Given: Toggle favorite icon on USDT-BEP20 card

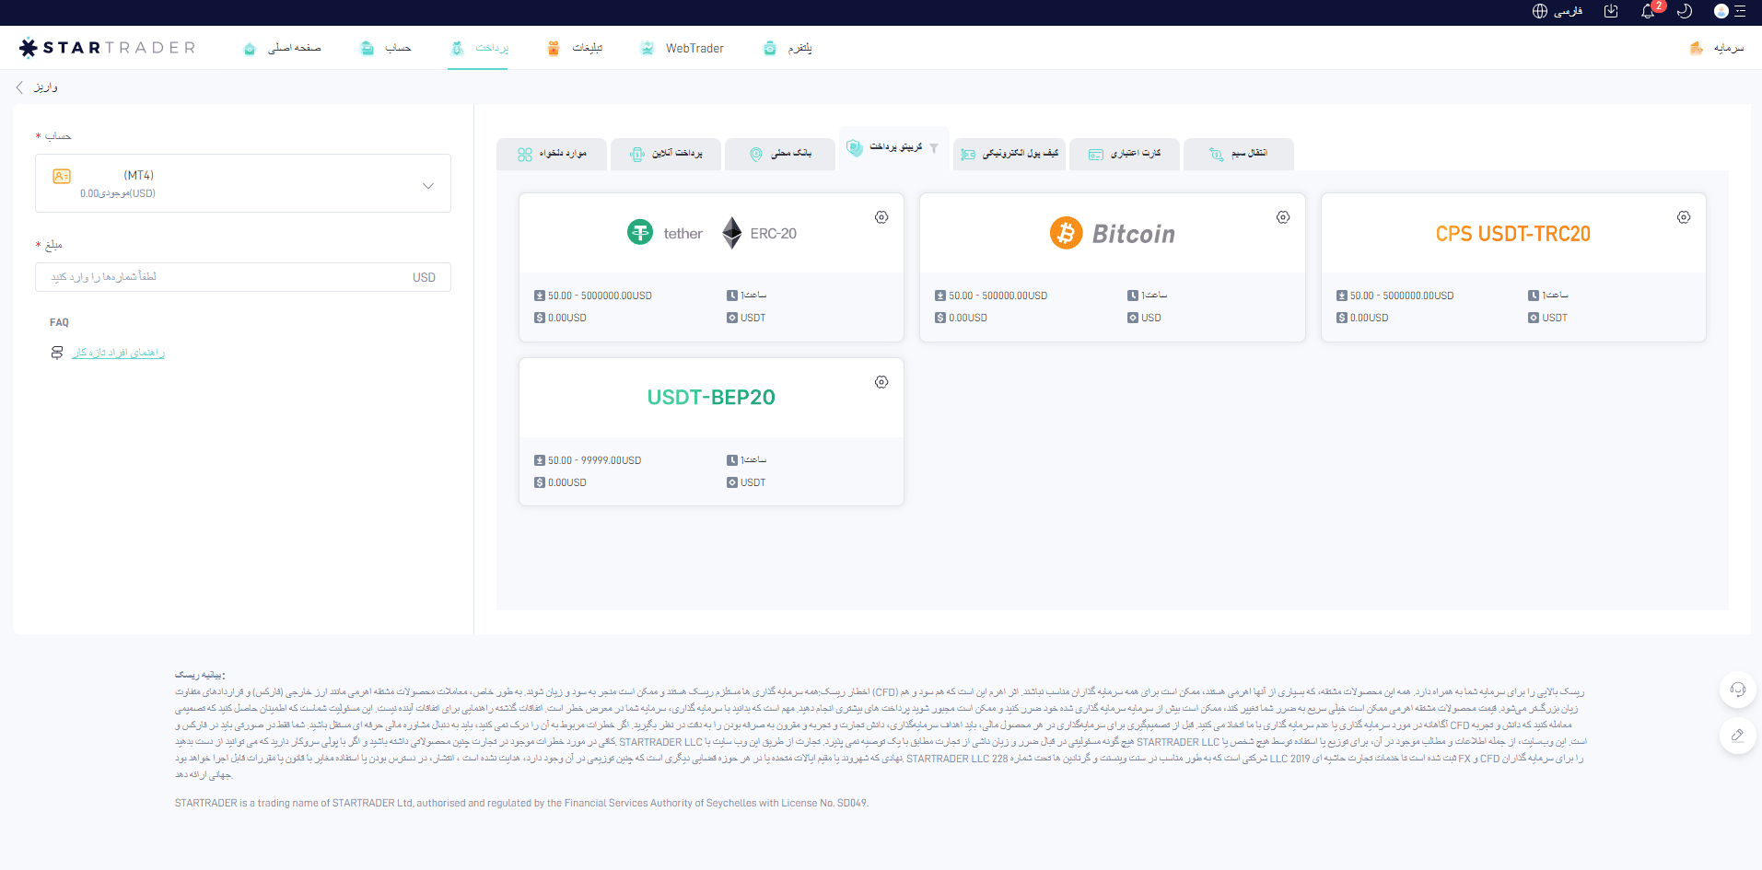Looking at the screenshot, I should tap(881, 382).
